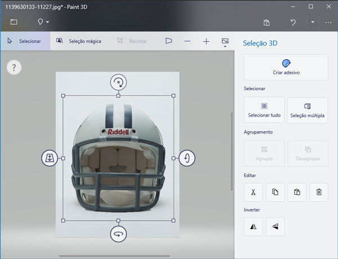Zoom out with the minus button
The width and height of the screenshot is (338, 259).
pyautogui.click(x=188, y=41)
